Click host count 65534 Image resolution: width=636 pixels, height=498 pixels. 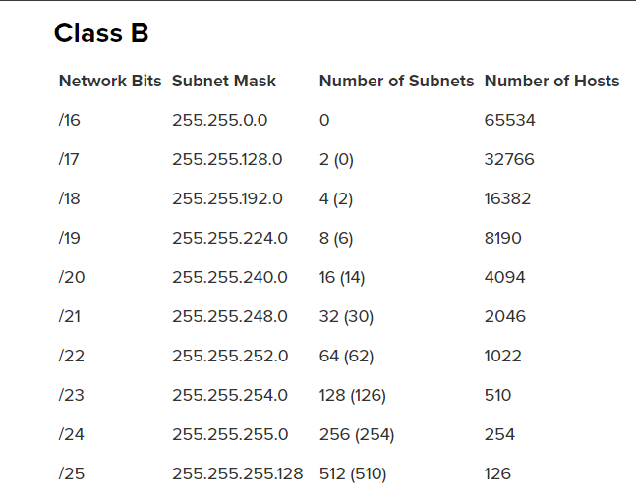509,121
